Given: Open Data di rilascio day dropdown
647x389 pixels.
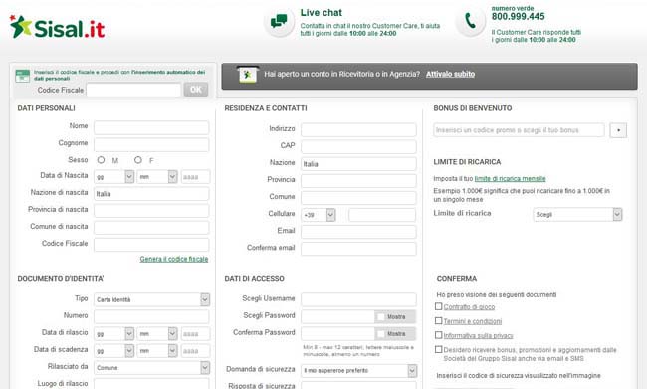Looking at the screenshot, I should click(x=113, y=333).
